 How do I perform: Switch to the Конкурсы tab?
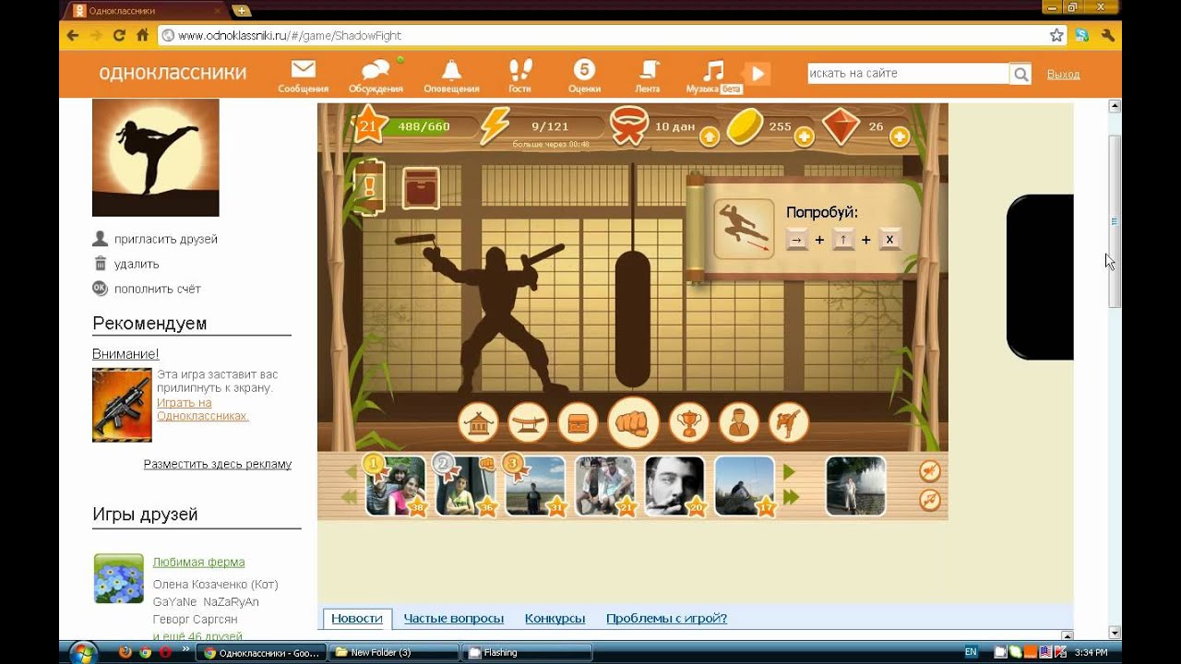tap(555, 618)
